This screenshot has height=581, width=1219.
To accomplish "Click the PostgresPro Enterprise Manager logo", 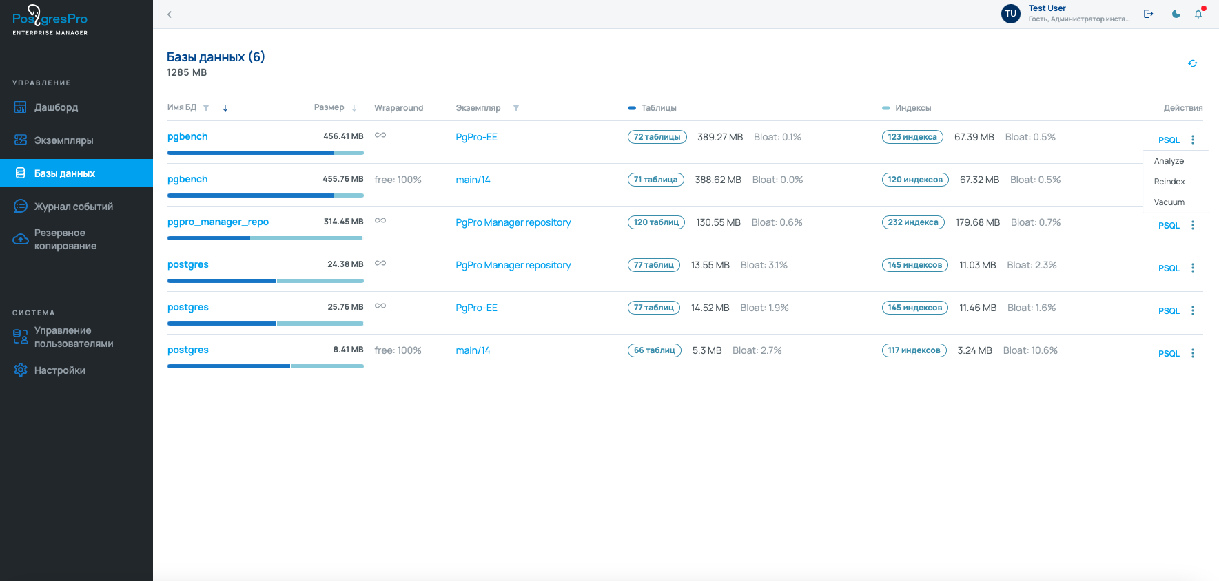I will 50,20.
